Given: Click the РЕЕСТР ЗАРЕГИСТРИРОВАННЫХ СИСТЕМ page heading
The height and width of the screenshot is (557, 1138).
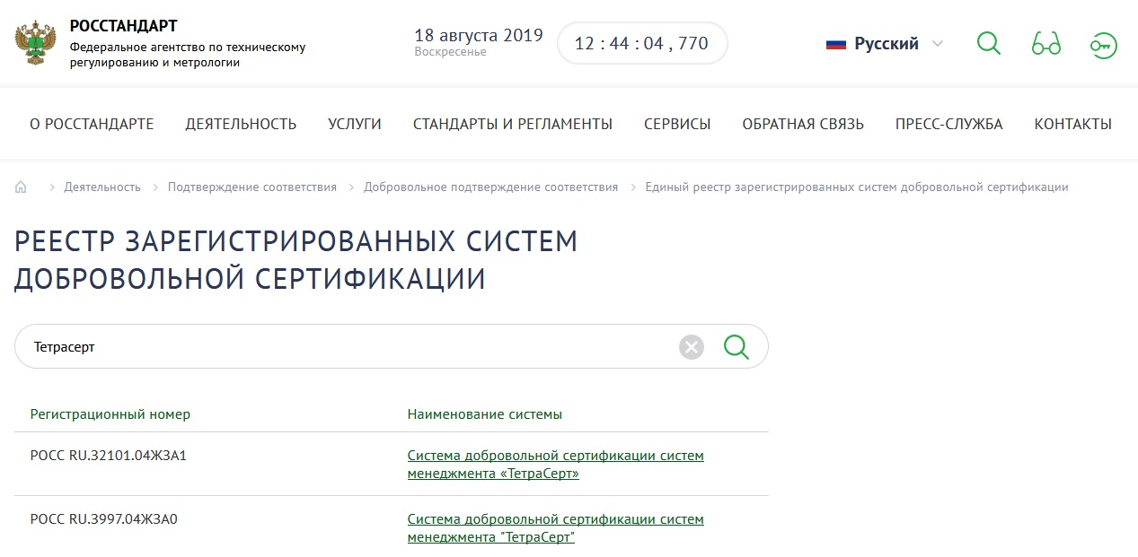Looking at the screenshot, I should [296, 260].
